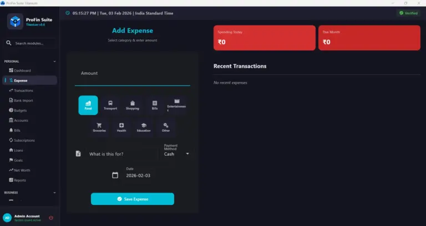This screenshot has width=426, height=226.
Task: Click the document icon beside description field
Action: (78, 153)
